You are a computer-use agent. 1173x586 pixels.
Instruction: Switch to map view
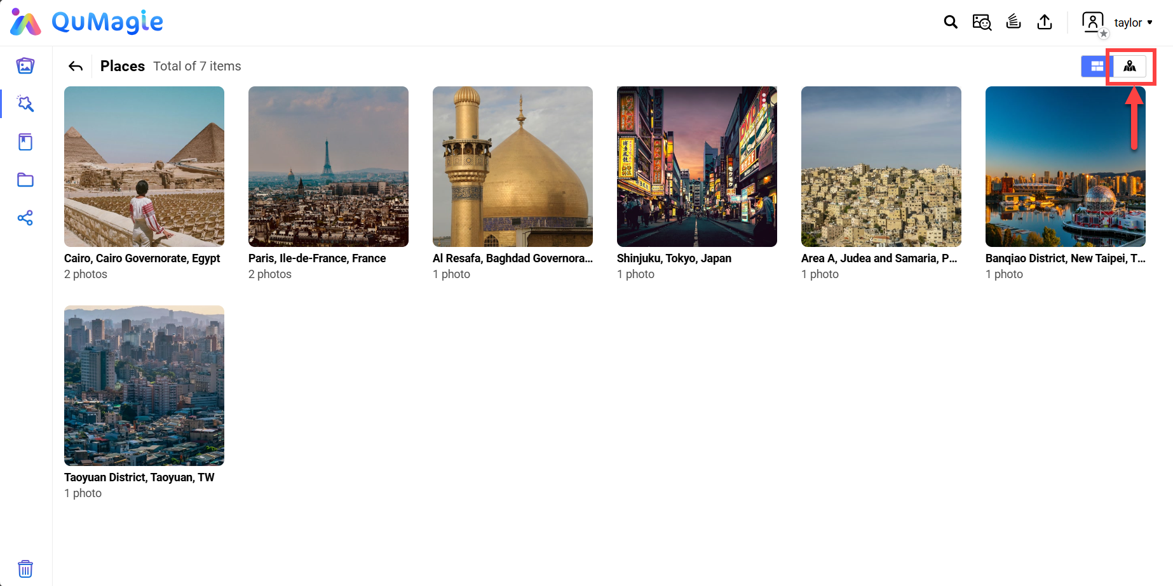pyautogui.click(x=1130, y=66)
